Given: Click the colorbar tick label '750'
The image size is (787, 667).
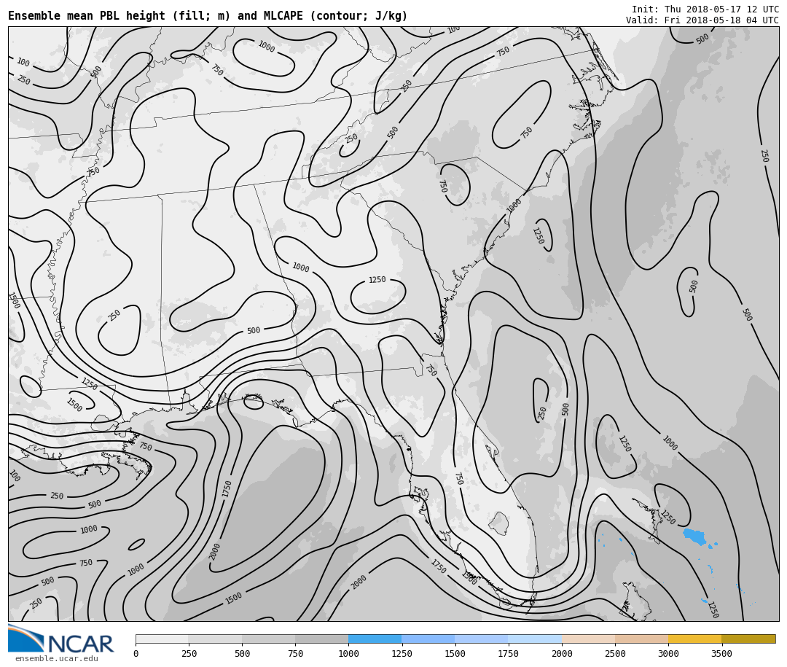Looking at the screenshot, I should 295,653.
